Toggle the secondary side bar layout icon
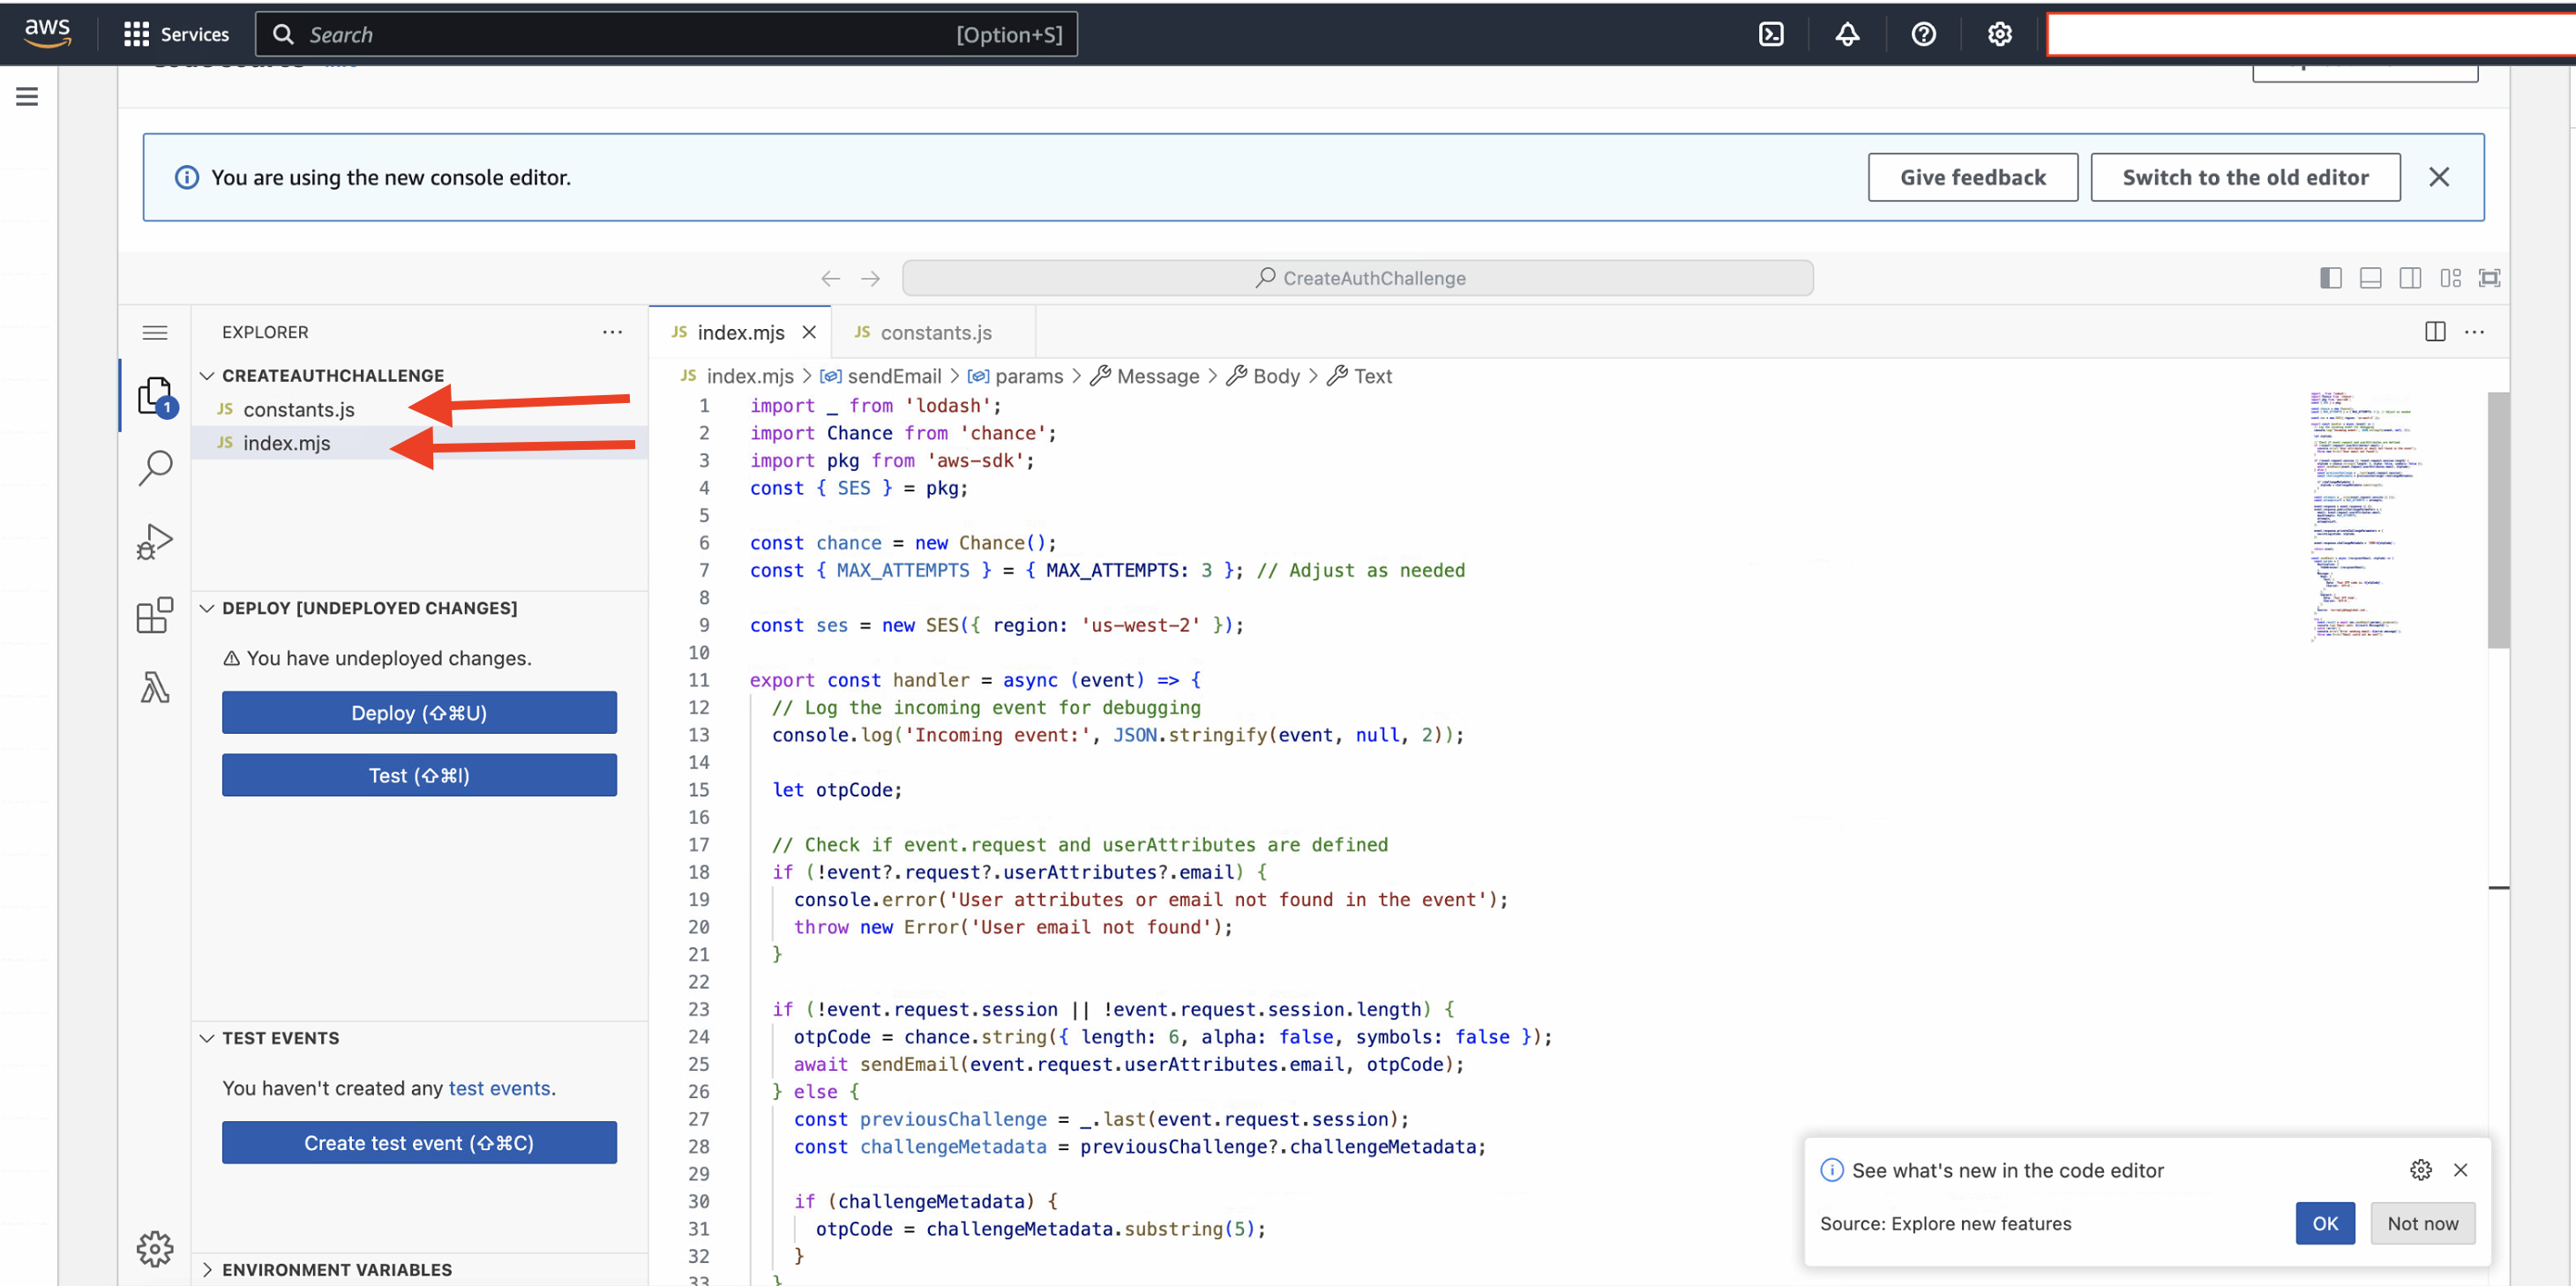Viewport: 2576px width, 1286px height. [x=2410, y=278]
